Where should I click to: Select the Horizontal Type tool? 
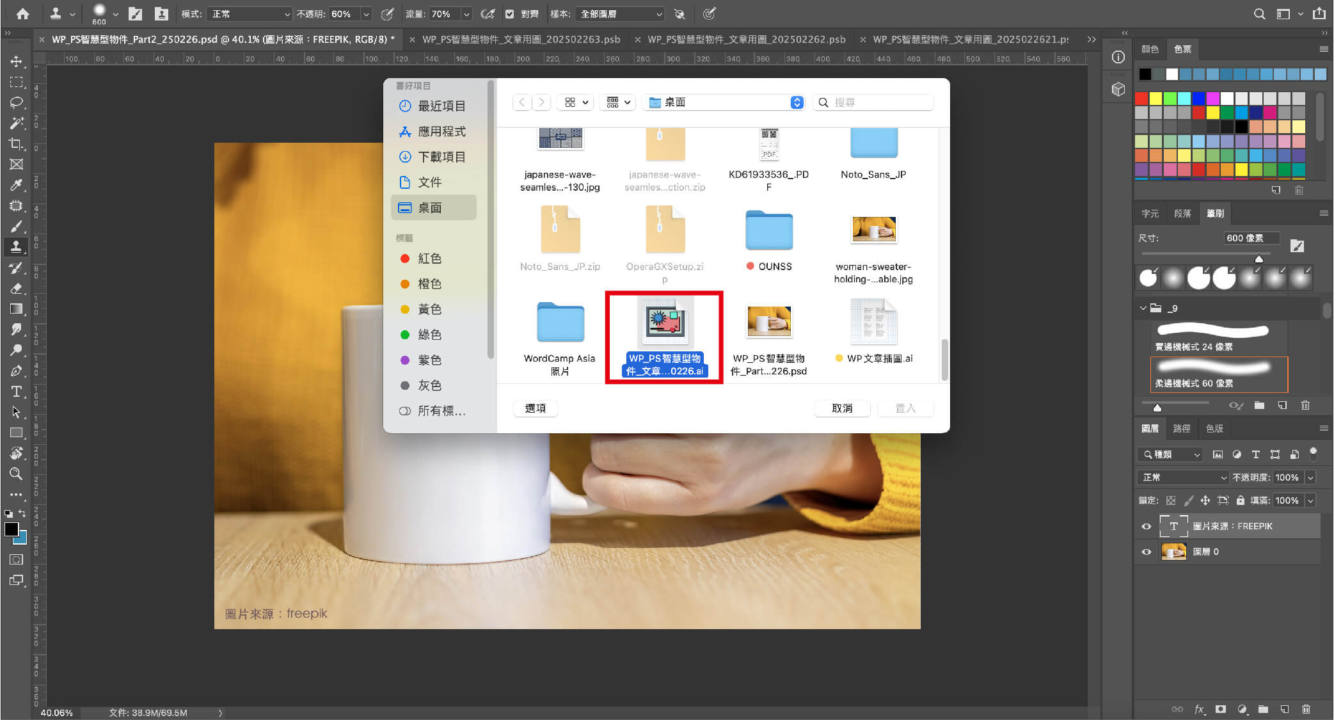16,392
